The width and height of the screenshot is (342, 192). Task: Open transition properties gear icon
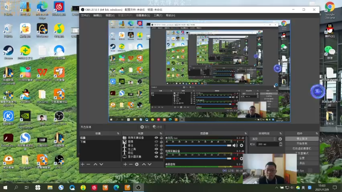pos(280,139)
